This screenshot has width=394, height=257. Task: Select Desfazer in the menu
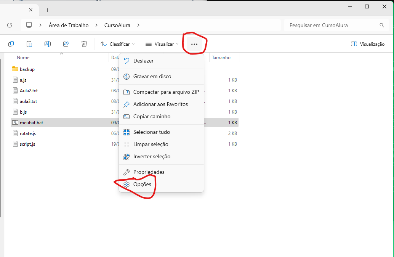161,61
